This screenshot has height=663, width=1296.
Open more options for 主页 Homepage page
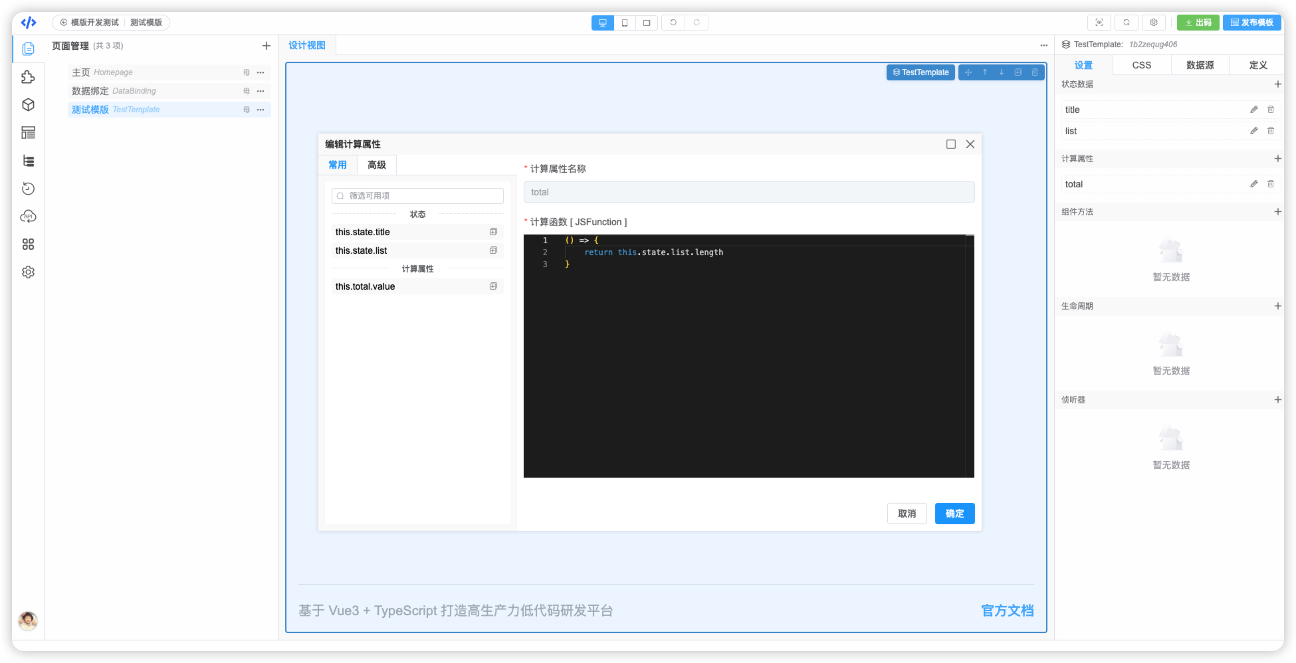(x=261, y=72)
